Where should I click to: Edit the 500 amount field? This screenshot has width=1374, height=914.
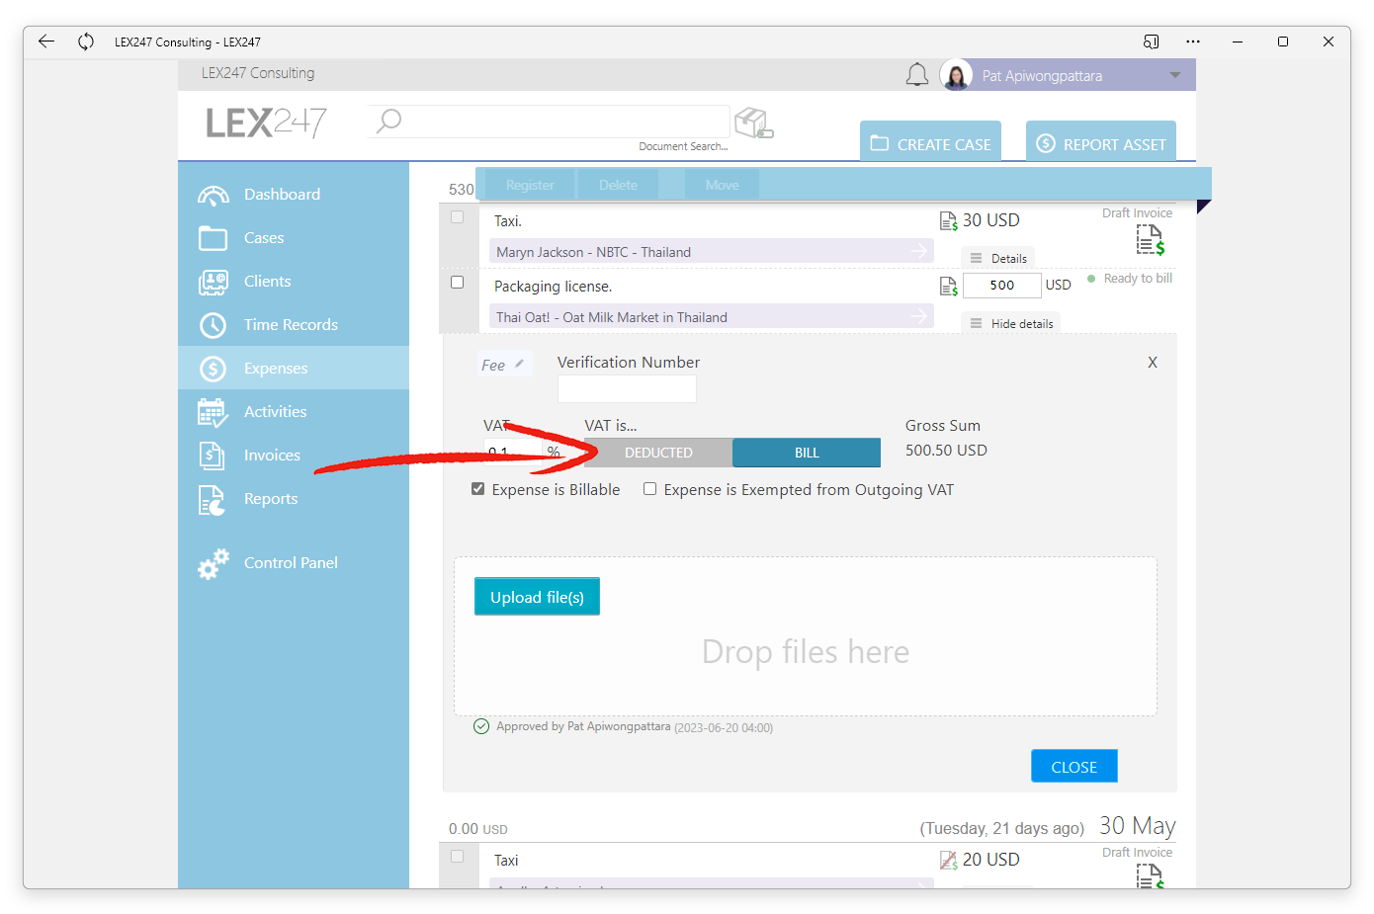(x=1001, y=286)
